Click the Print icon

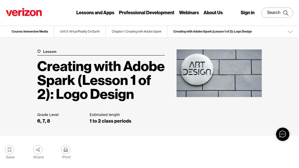pyautogui.click(x=66, y=150)
